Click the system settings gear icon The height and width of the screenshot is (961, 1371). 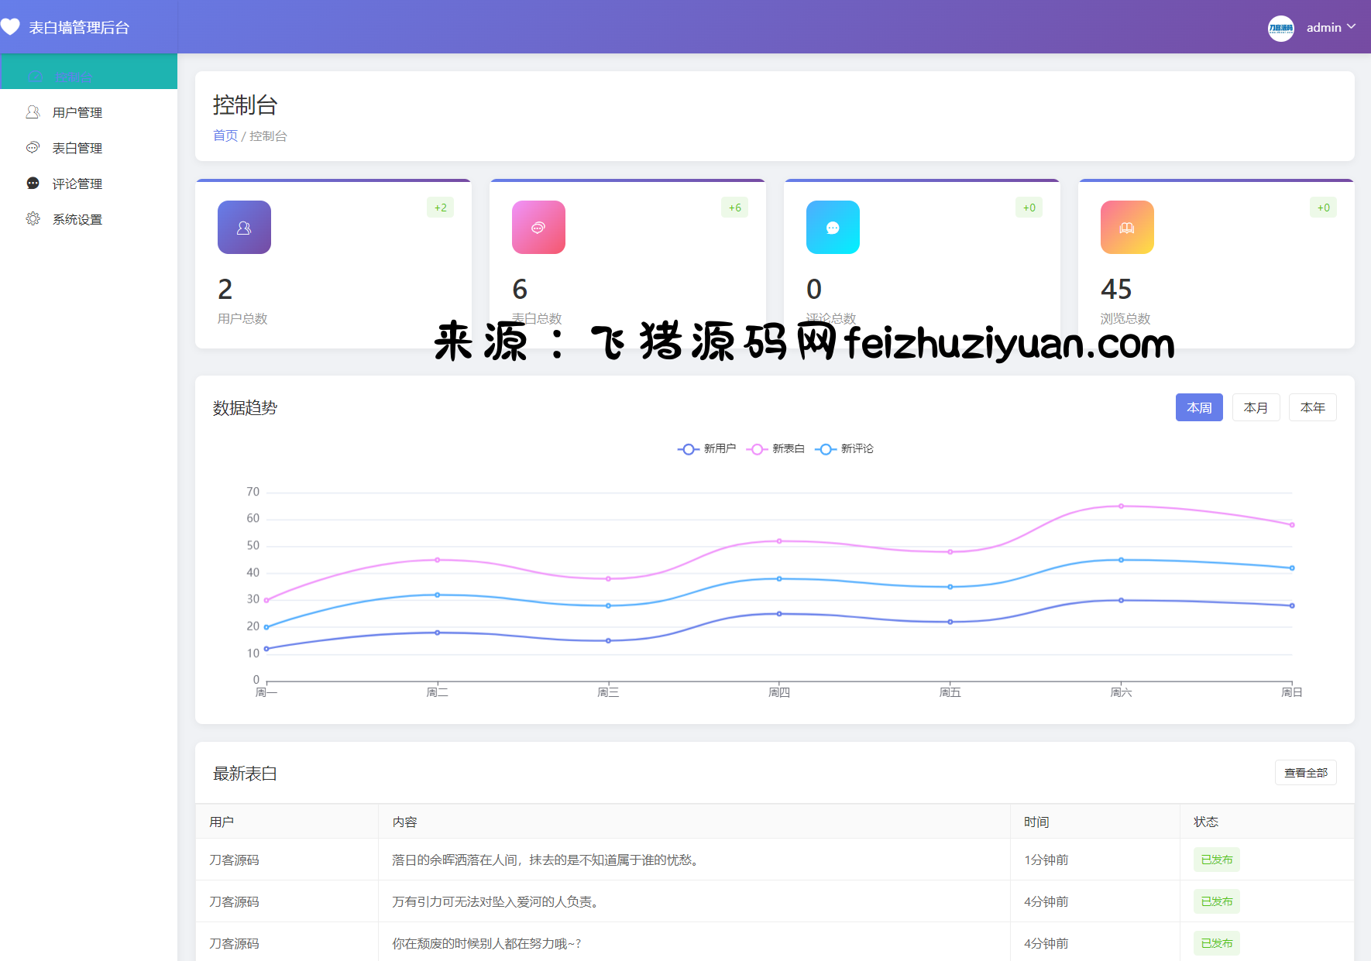point(33,219)
